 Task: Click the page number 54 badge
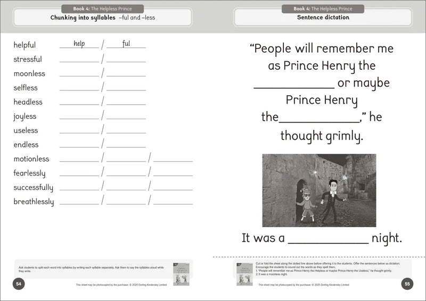point(19,284)
